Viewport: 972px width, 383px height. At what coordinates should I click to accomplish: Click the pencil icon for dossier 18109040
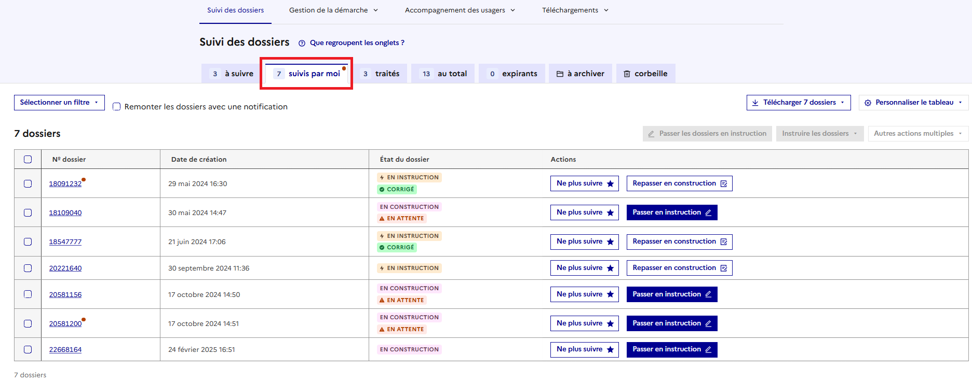point(708,213)
